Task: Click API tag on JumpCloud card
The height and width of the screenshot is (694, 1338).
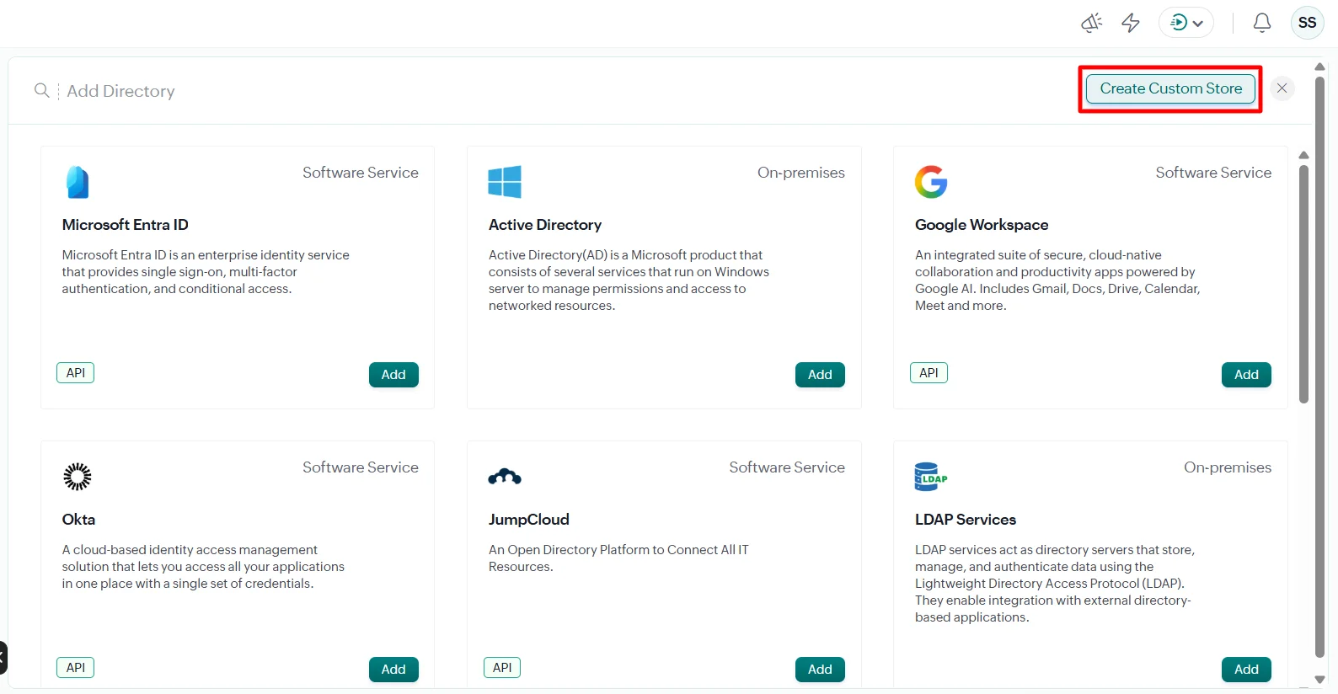Action: [x=502, y=668]
